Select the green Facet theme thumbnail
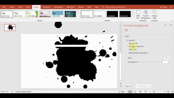Screen dimensions: 174x98 pos(32,14)
